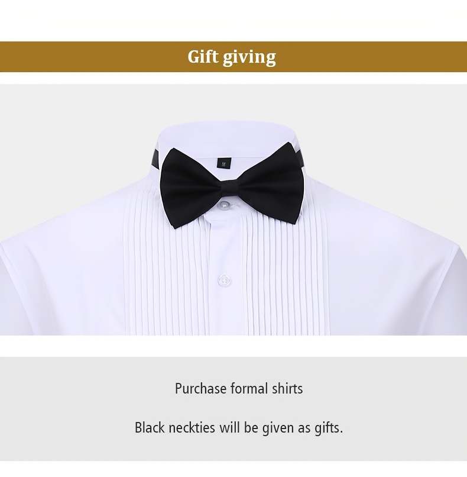Click the "Purchase formal shirts" text
This screenshot has width=467, height=477.
coord(239,389)
